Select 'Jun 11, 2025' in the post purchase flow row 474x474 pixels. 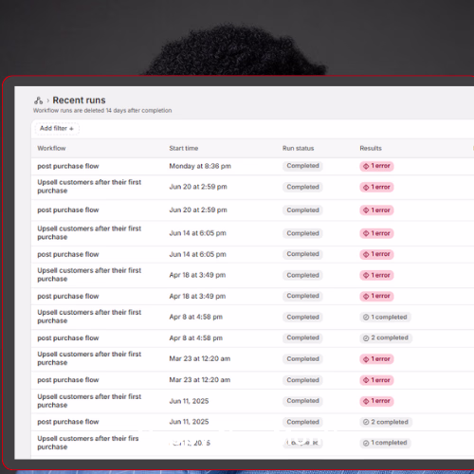189,422
